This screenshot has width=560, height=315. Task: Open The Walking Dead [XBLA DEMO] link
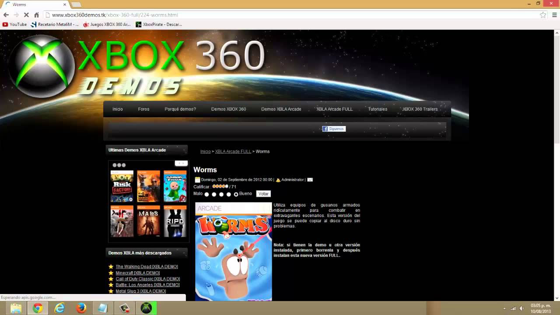click(147, 266)
